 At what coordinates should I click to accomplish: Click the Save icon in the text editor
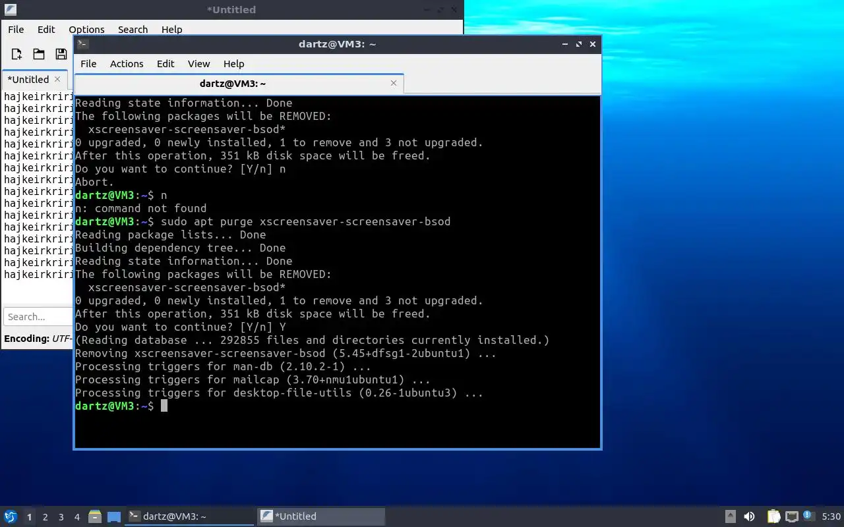tap(61, 54)
